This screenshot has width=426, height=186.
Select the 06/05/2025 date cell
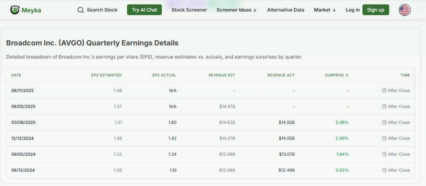(x=23, y=106)
